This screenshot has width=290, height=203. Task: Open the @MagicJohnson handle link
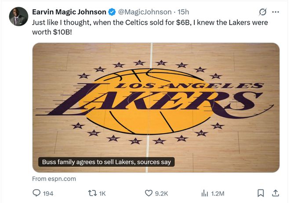[144, 12]
